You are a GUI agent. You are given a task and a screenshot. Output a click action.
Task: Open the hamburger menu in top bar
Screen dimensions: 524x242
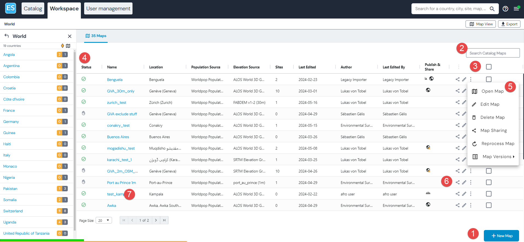click(516, 9)
